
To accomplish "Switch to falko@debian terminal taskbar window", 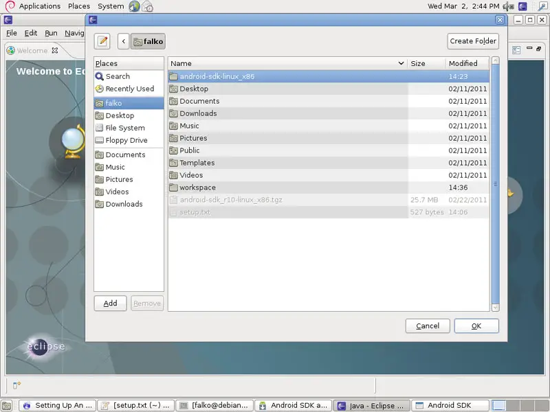I will coord(214,406).
